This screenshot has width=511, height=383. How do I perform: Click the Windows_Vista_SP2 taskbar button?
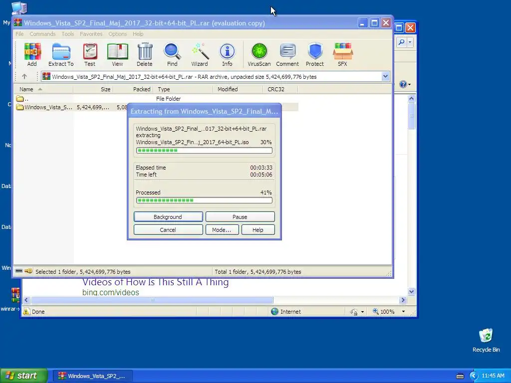click(92, 376)
